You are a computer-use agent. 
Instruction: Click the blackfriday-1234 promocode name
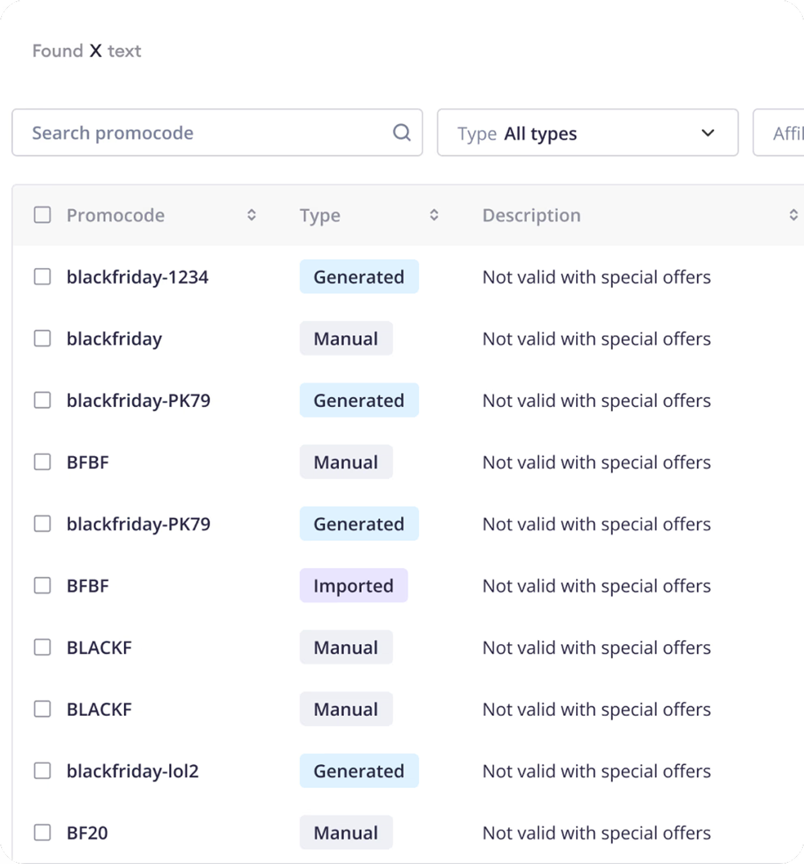click(137, 277)
